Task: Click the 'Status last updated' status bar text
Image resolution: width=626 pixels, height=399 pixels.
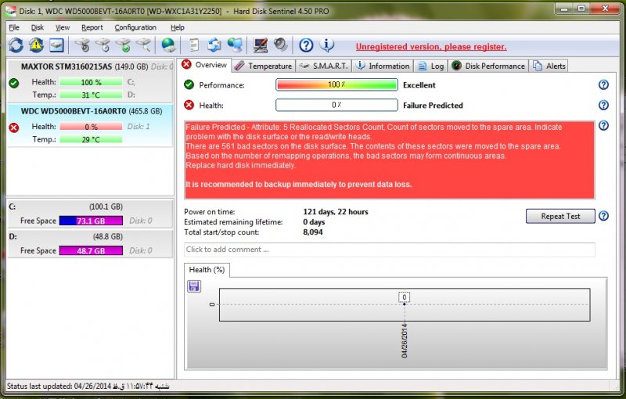Action: [x=88, y=386]
